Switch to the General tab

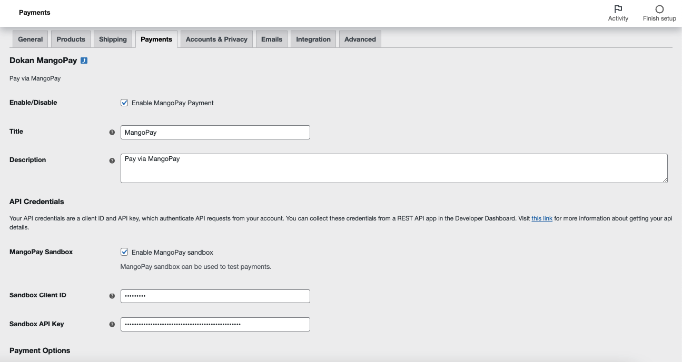29,38
